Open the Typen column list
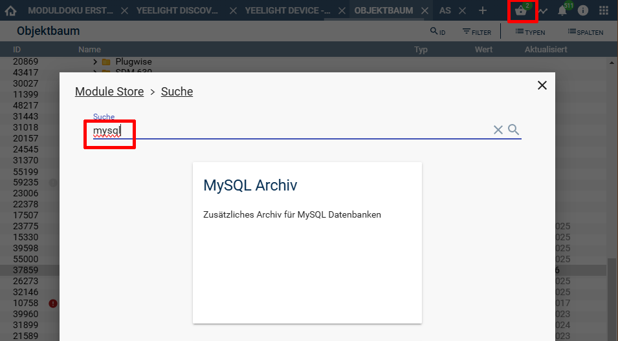Viewport: 618px width, 341px height. tap(530, 32)
